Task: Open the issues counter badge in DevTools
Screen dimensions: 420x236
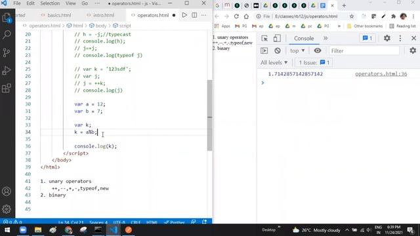Action: [x=367, y=38]
